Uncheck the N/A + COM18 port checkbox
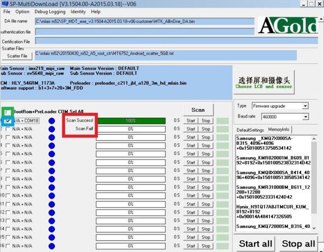This screenshot has width=324, height=252. (x=8, y=121)
